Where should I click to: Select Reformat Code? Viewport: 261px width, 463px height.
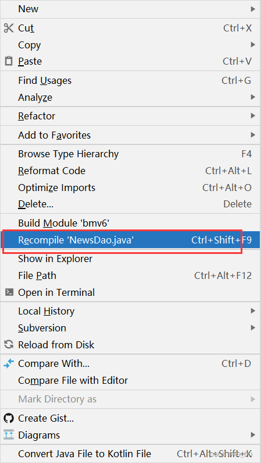click(130, 171)
